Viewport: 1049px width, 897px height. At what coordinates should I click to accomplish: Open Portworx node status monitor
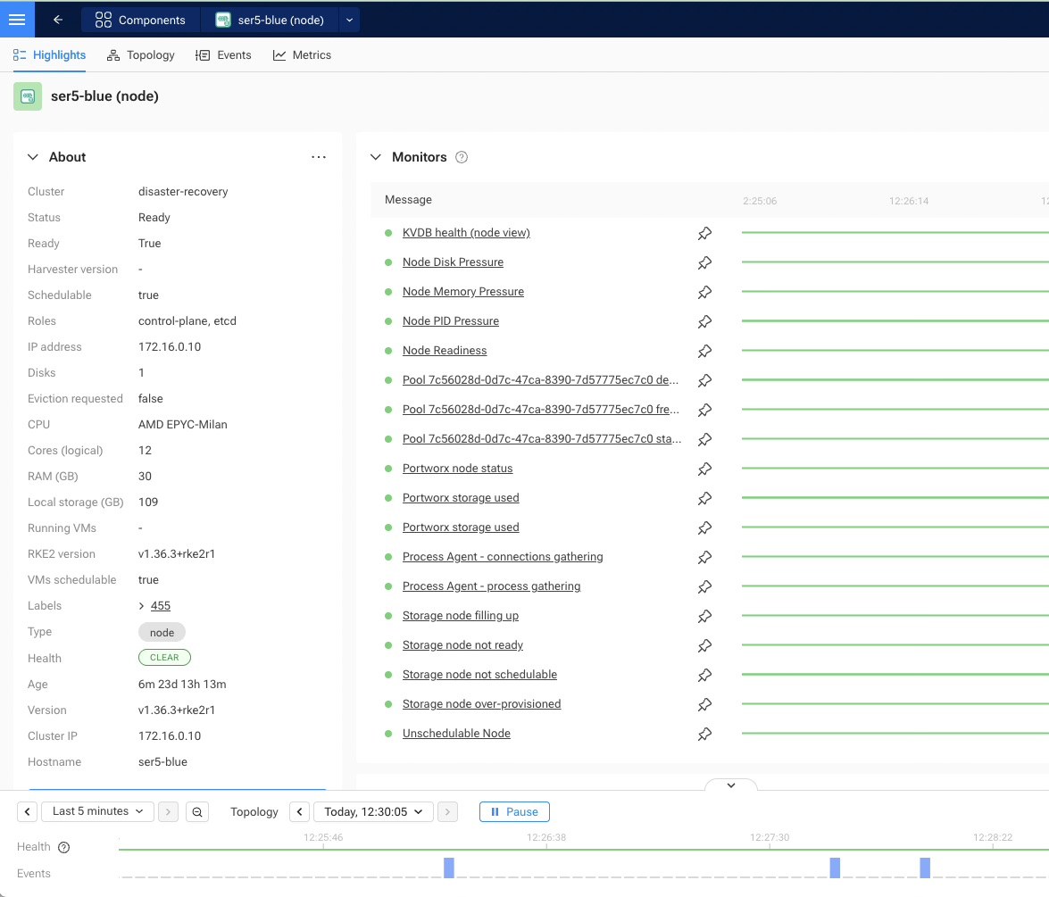click(458, 469)
